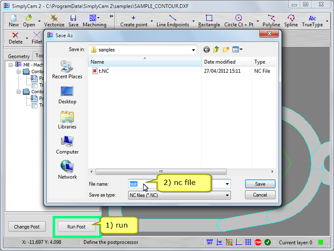Select the Polyline tool
334x251 pixels.
pos(271,21)
